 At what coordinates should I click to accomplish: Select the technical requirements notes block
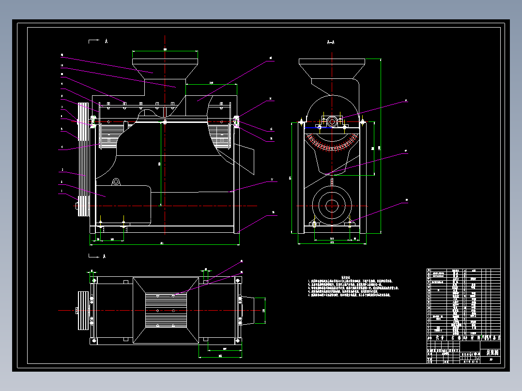click(353, 286)
